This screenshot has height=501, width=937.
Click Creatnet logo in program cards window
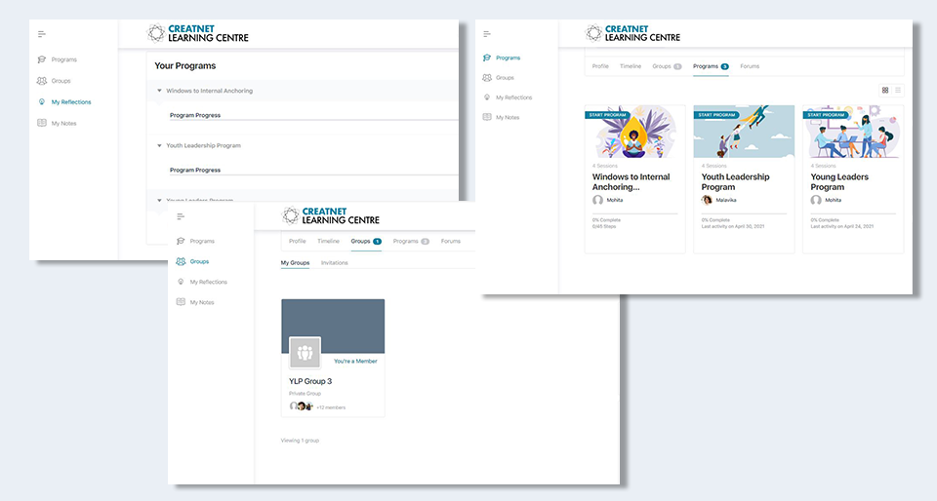pos(632,33)
